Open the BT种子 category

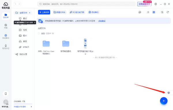(x=24, y=47)
